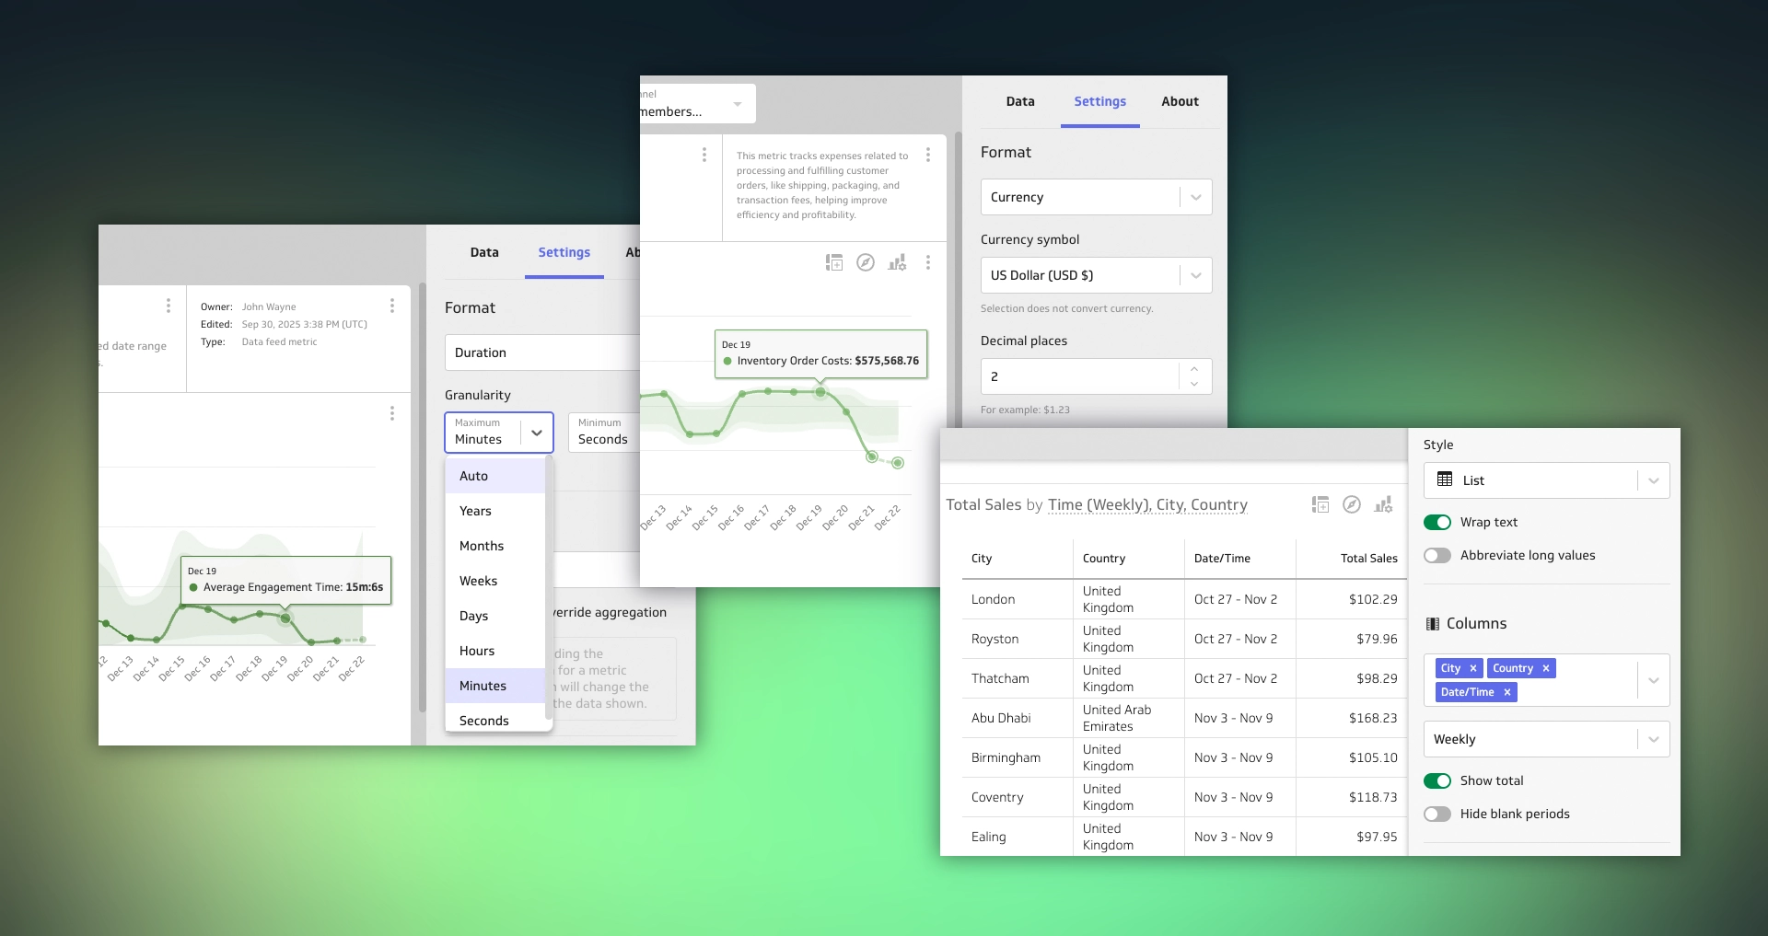The image size is (1768, 936).
Task: Open the three-dot menu beside metric description
Action: pos(927,155)
